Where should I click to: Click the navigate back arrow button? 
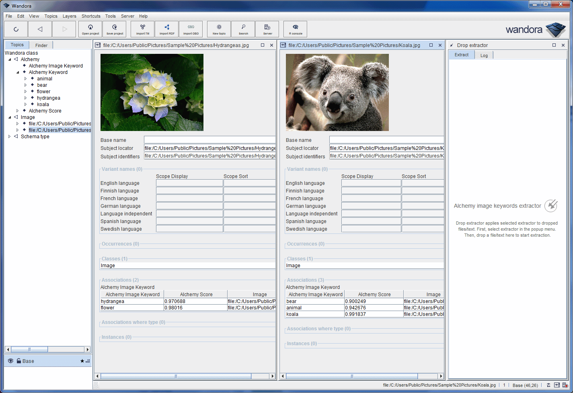point(40,29)
